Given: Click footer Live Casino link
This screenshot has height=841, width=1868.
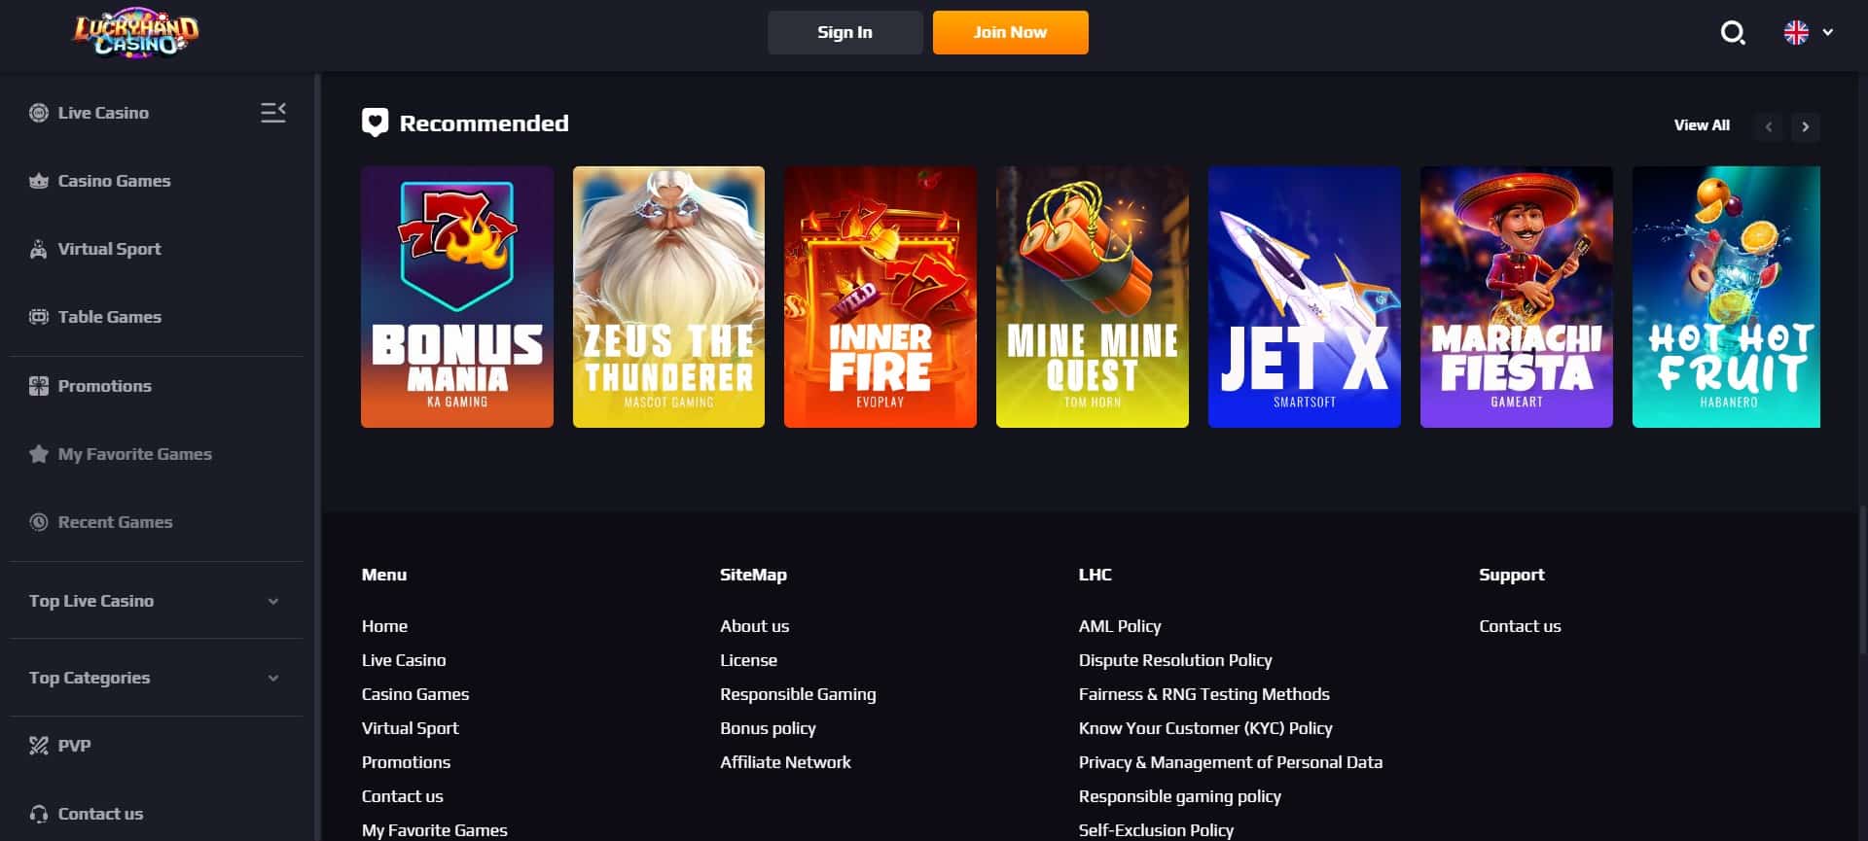Looking at the screenshot, I should click(x=404, y=660).
